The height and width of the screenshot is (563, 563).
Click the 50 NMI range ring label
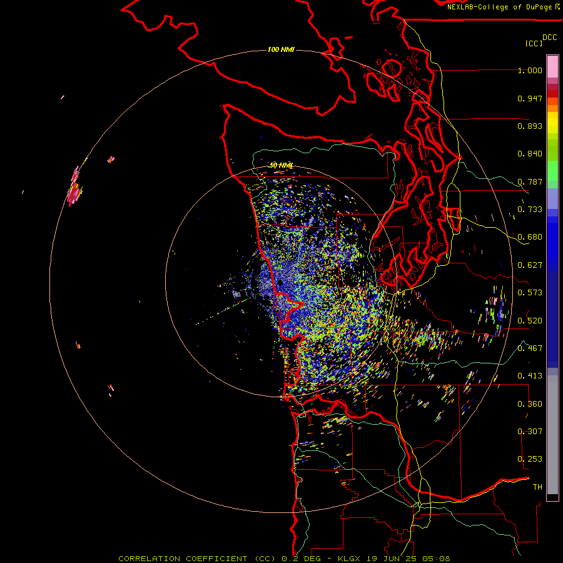click(281, 166)
